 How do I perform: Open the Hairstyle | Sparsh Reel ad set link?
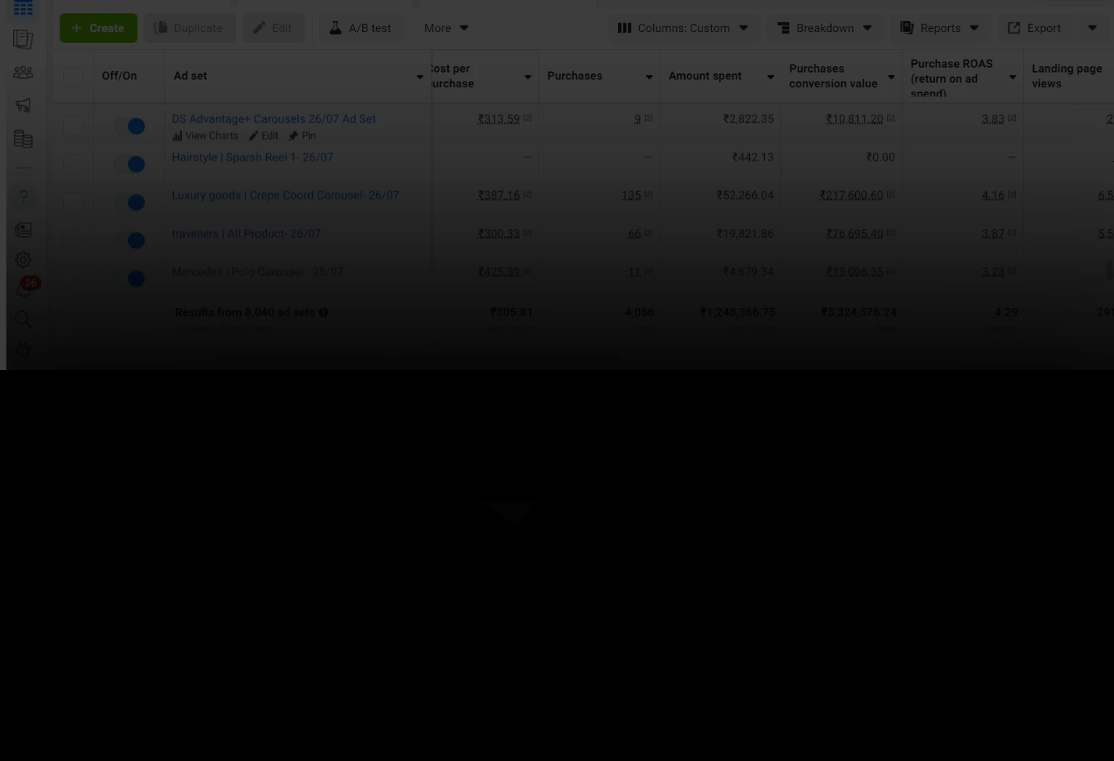pyautogui.click(x=252, y=158)
